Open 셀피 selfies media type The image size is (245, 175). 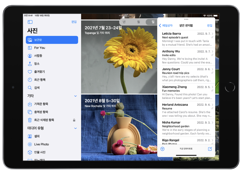(52, 136)
